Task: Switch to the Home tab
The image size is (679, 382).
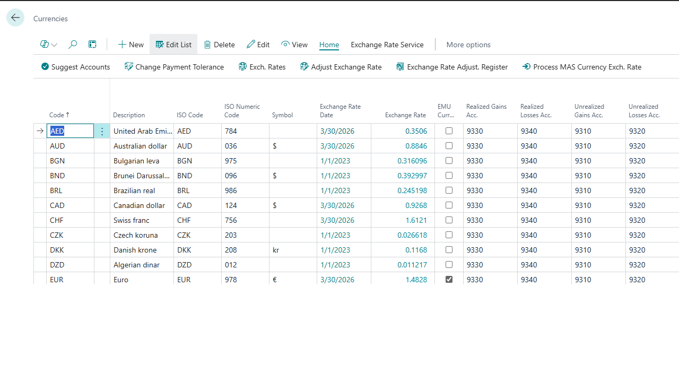Action: click(x=329, y=45)
